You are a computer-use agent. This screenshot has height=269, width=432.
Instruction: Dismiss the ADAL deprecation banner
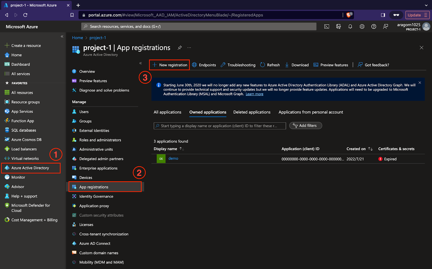point(420,83)
